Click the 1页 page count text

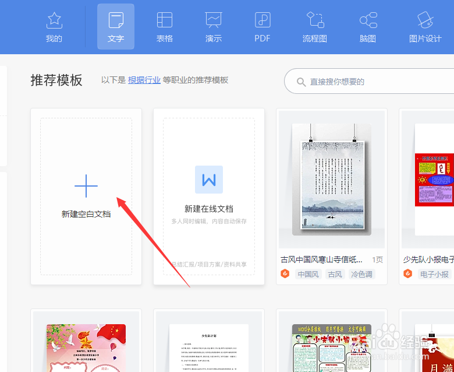[x=378, y=260]
